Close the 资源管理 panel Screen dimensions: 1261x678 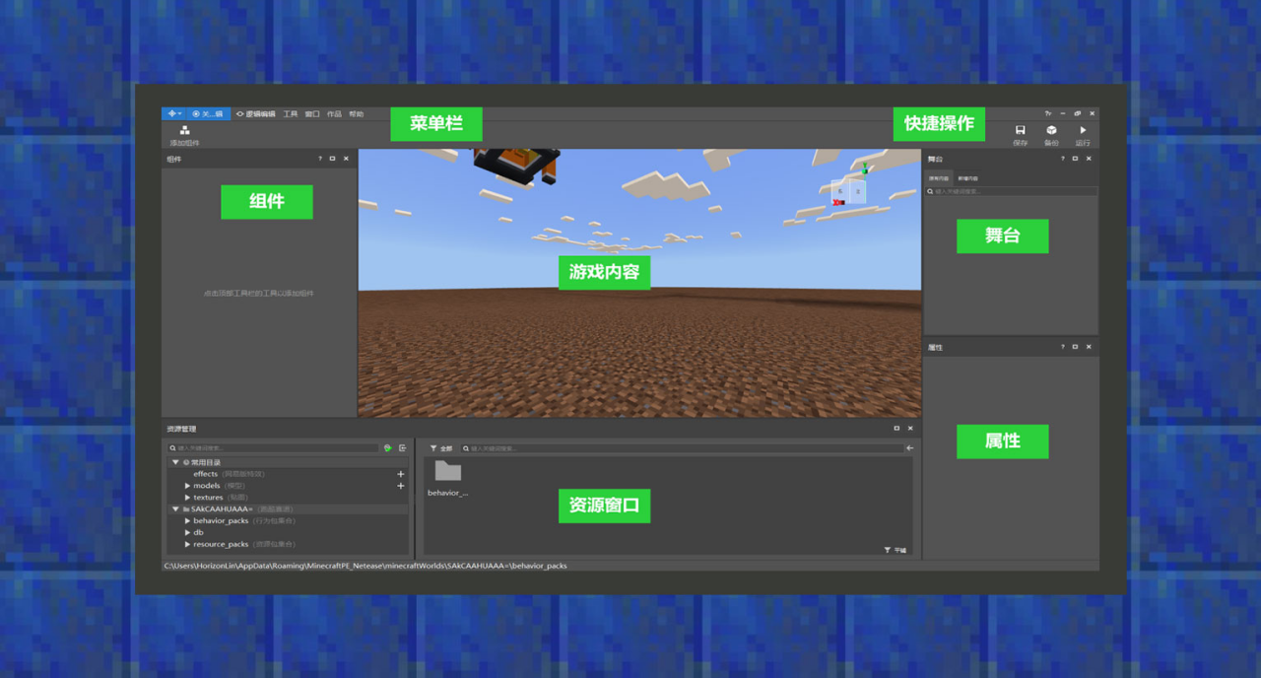coord(910,429)
